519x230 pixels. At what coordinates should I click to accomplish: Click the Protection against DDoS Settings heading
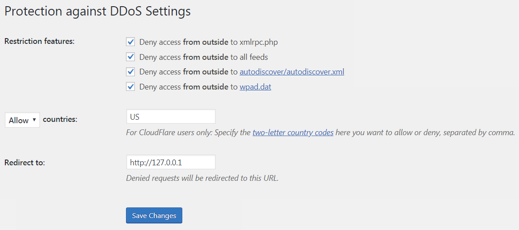click(98, 11)
